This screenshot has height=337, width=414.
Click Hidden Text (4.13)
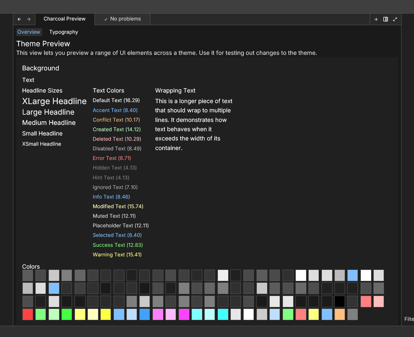pos(115,168)
